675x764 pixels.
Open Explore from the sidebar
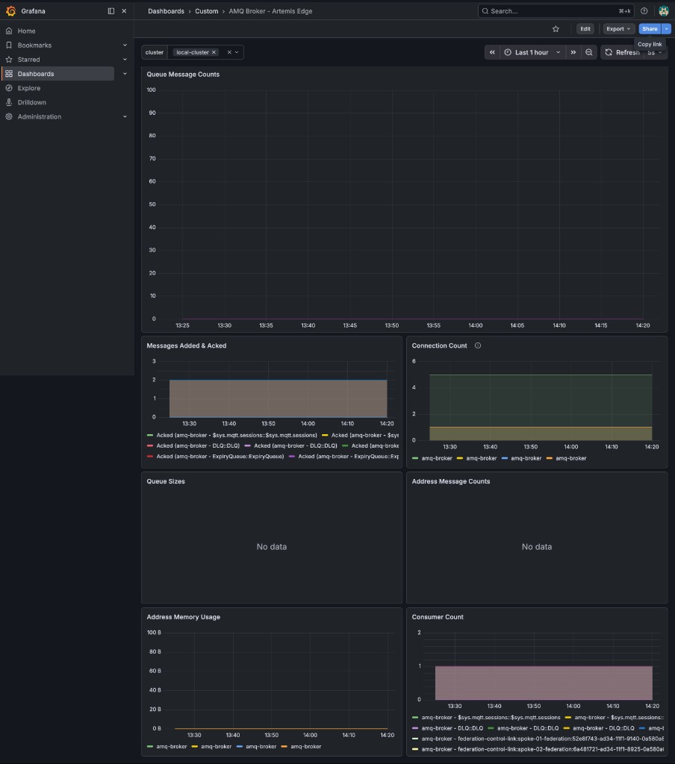(x=29, y=88)
